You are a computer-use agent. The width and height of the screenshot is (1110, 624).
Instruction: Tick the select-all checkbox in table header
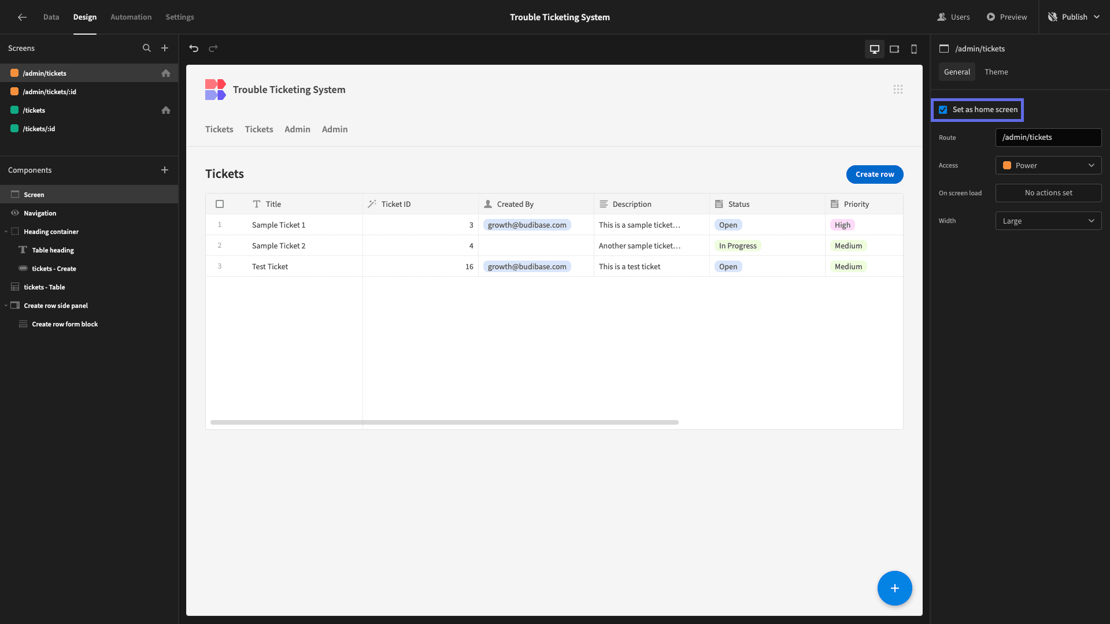220,204
